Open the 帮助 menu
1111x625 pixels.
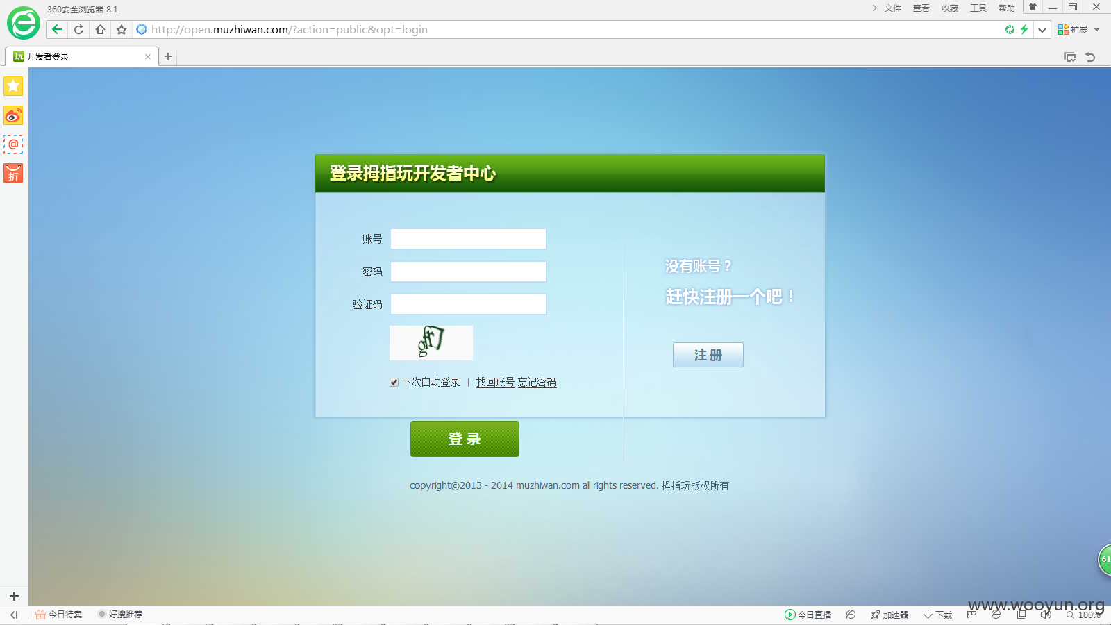[x=1007, y=8]
